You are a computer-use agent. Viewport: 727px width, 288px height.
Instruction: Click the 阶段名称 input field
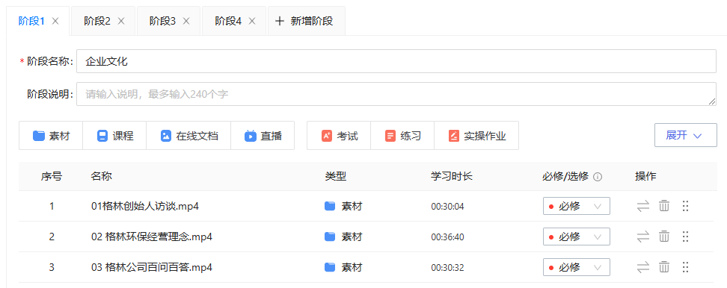pyautogui.click(x=396, y=61)
